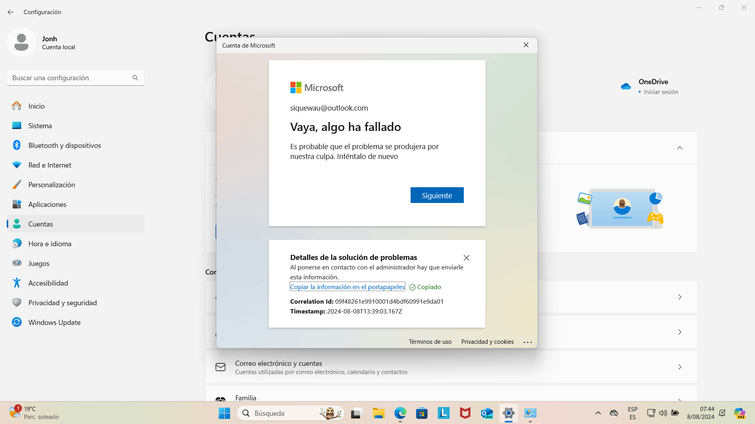This screenshot has width=755, height=424.
Task: Open the weather widget showing 19°C
Action: (x=34, y=413)
